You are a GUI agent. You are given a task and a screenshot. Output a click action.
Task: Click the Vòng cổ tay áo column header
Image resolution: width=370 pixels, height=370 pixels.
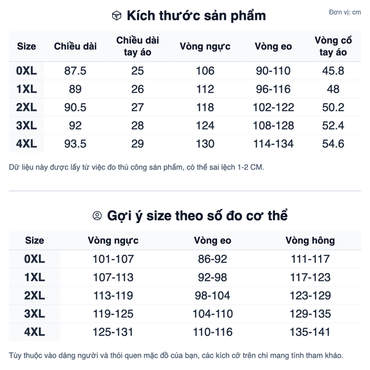click(x=333, y=46)
